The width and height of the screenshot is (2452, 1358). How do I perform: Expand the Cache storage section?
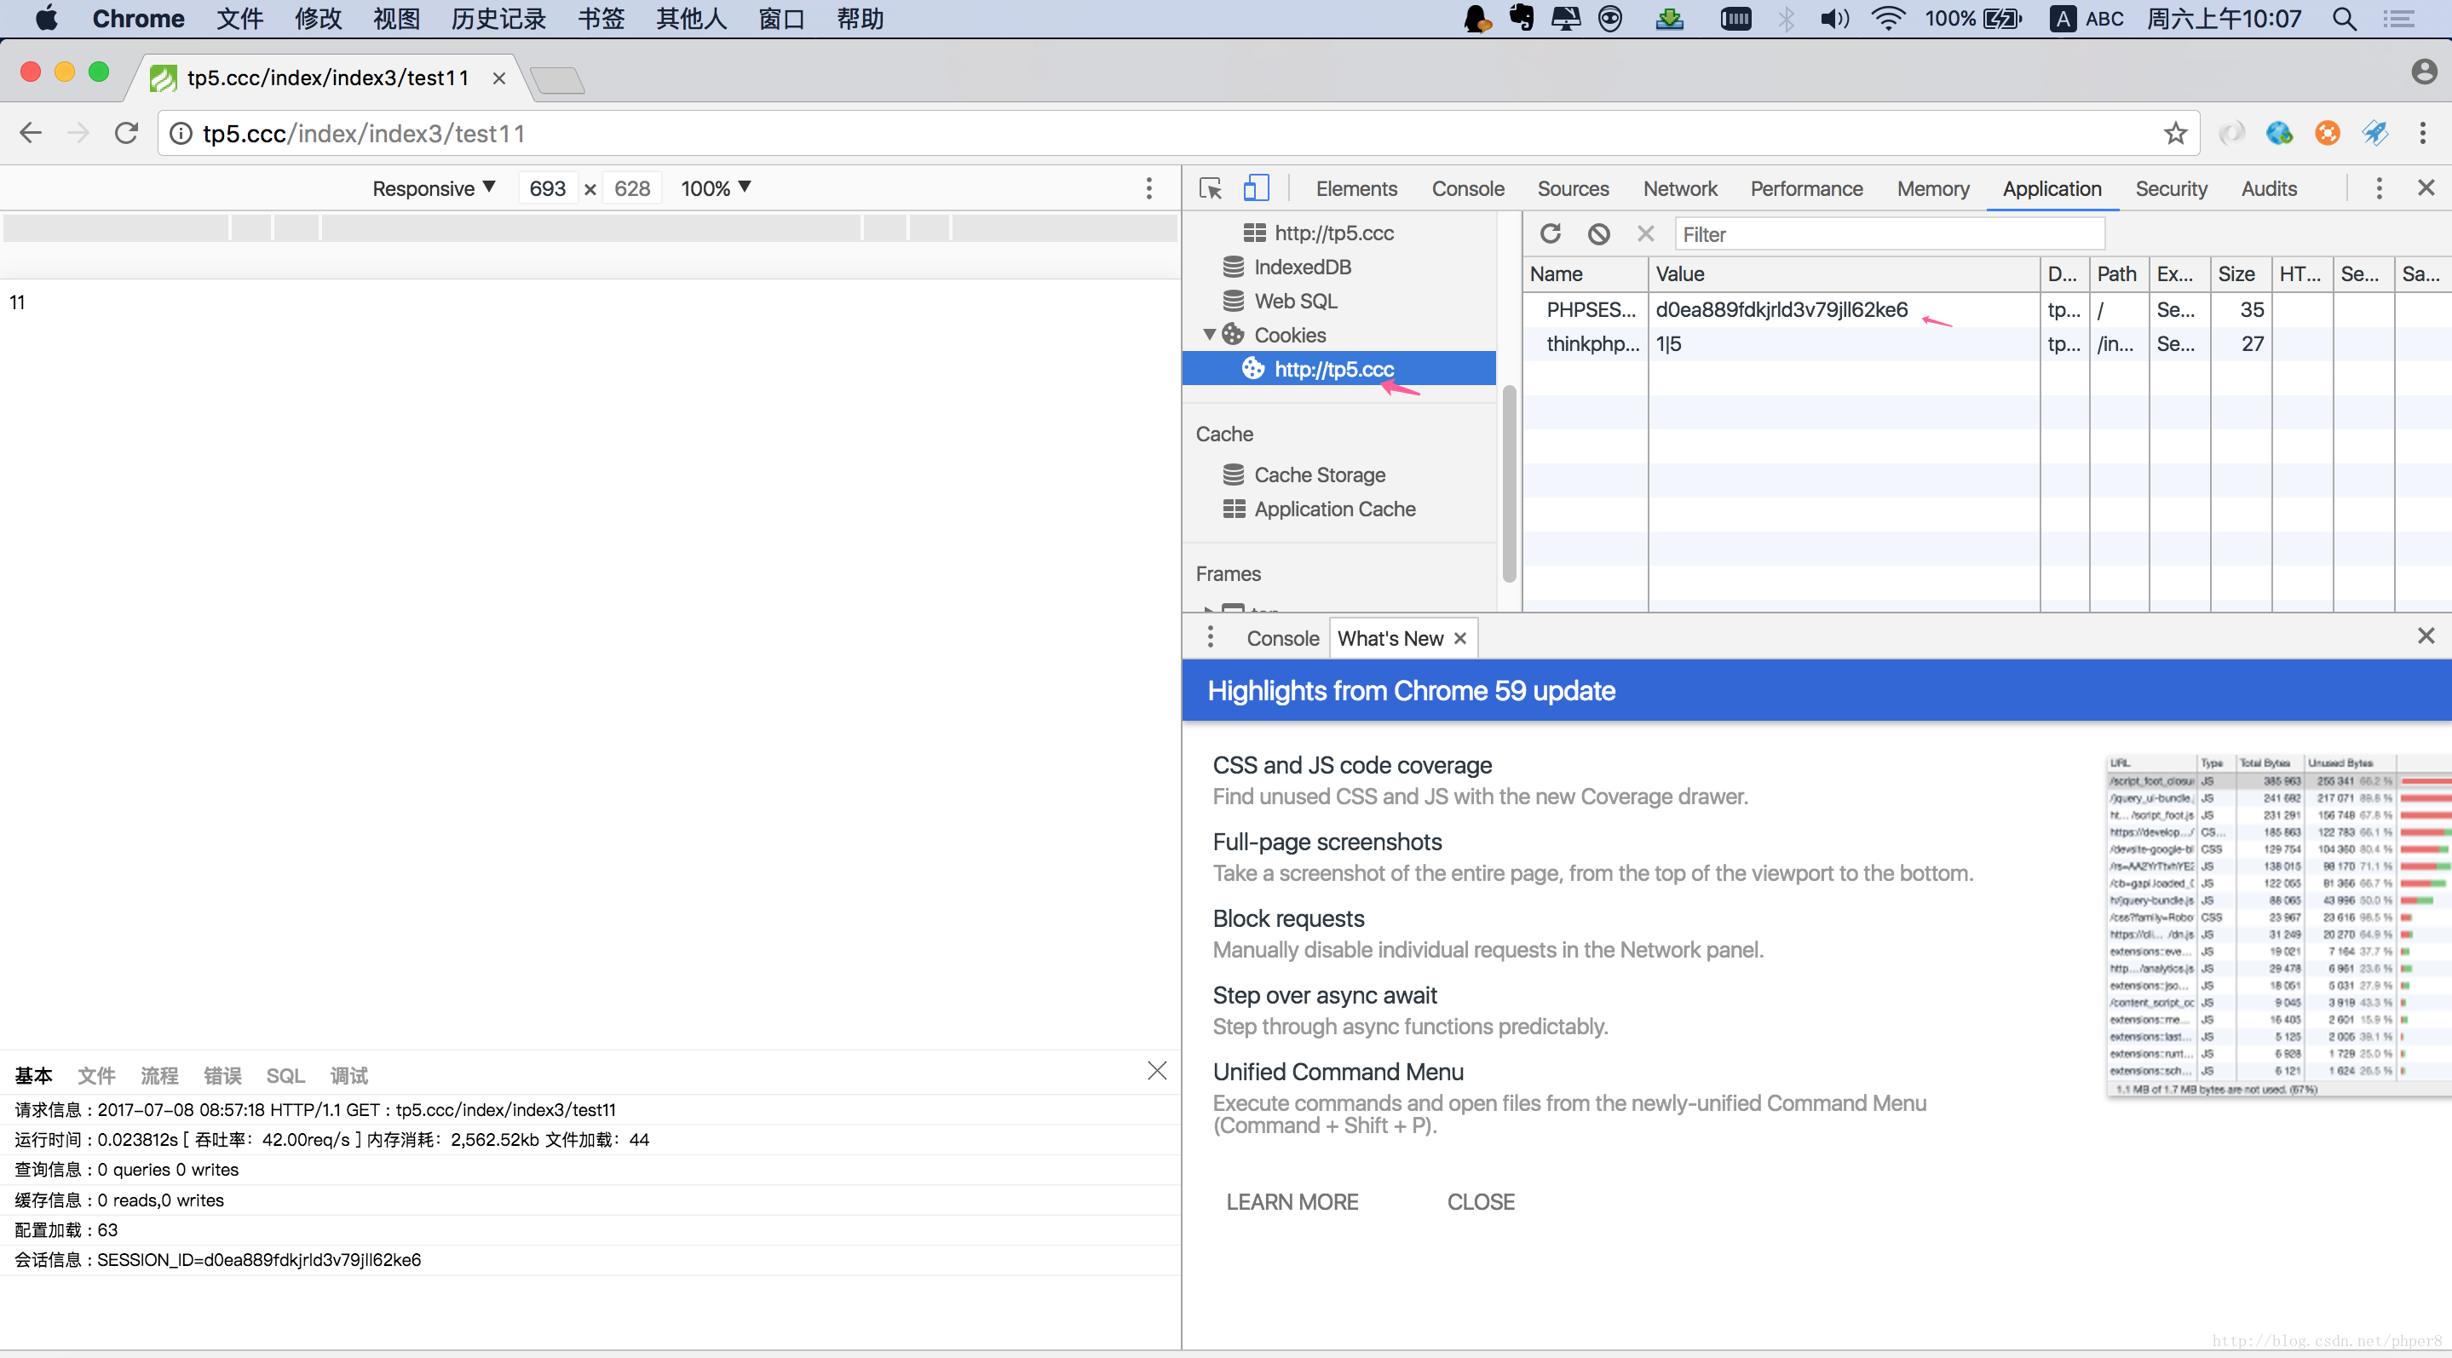click(x=1320, y=475)
